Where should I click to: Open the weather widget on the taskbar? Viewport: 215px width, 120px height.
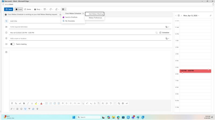tap(9, 117)
